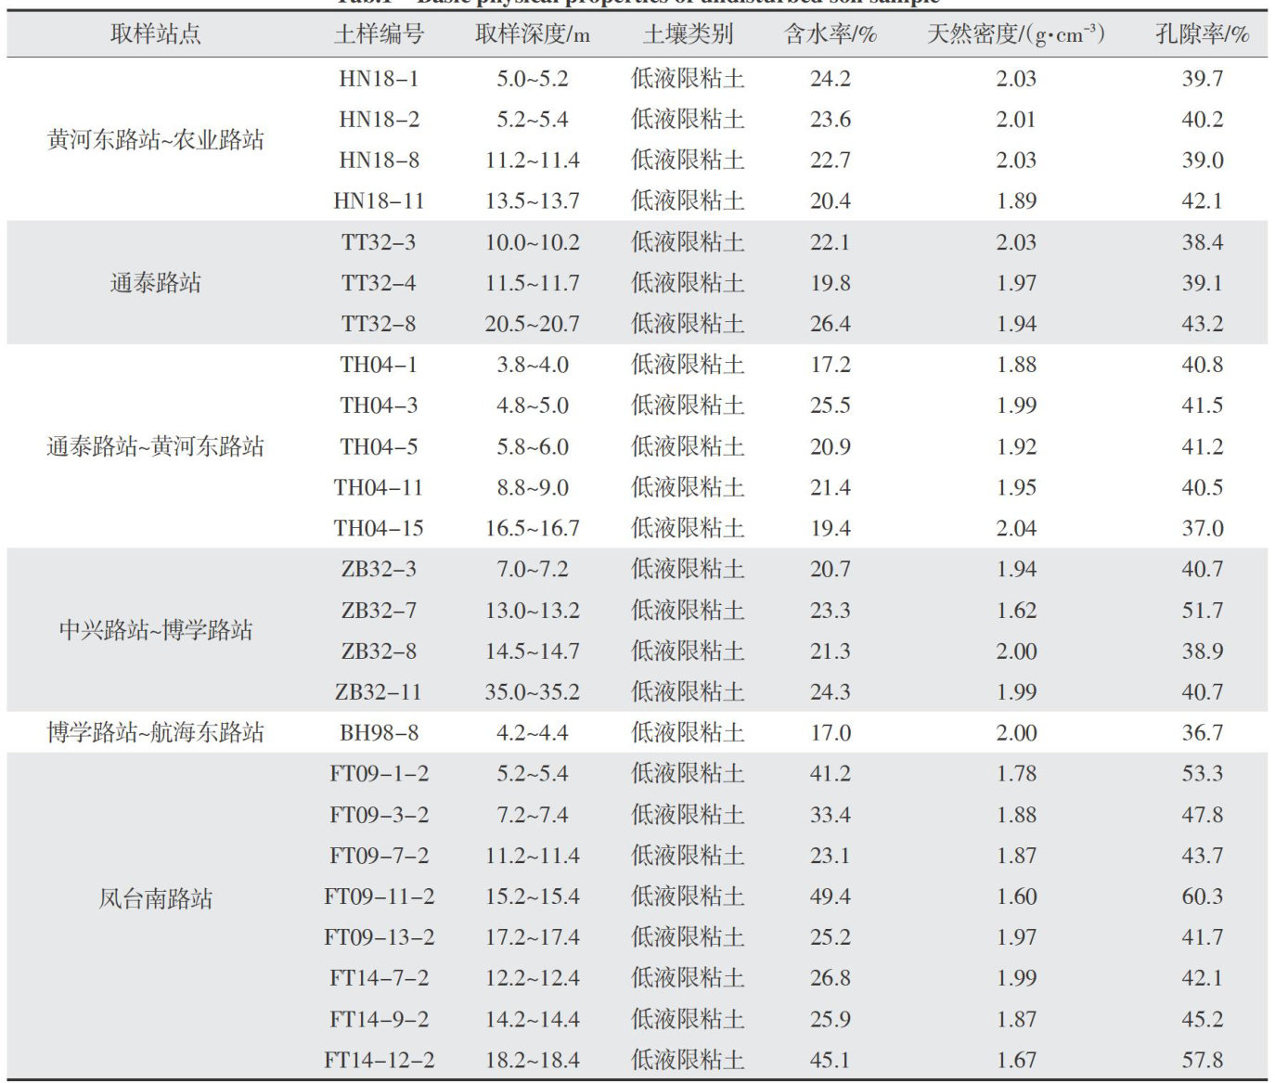Select the 天然密度 column header
This screenshot has width=1275, height=1083.
click(1015, 34)
